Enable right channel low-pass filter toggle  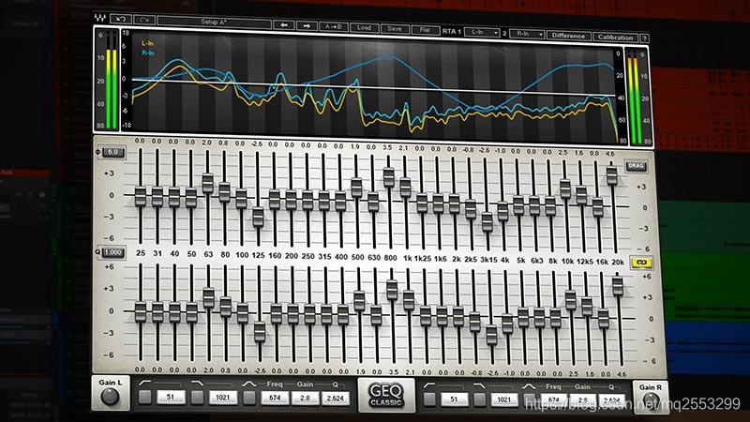tap(480, 399)
